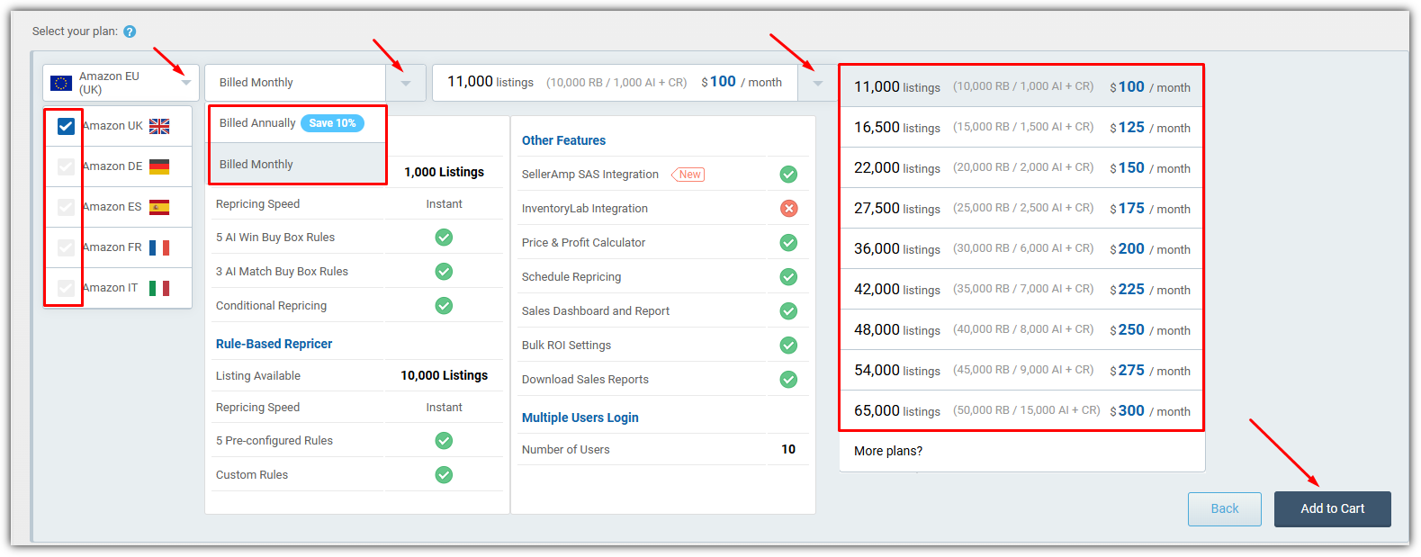Click green check for Conditional Repricing
Screen dimensions: 1421x557
coord(444,306)
